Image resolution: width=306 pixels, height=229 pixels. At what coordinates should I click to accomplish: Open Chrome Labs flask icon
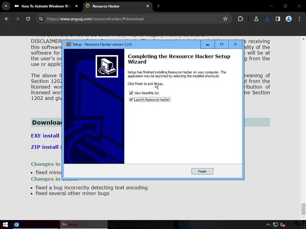pyautogui.click(x=256, y=19)
